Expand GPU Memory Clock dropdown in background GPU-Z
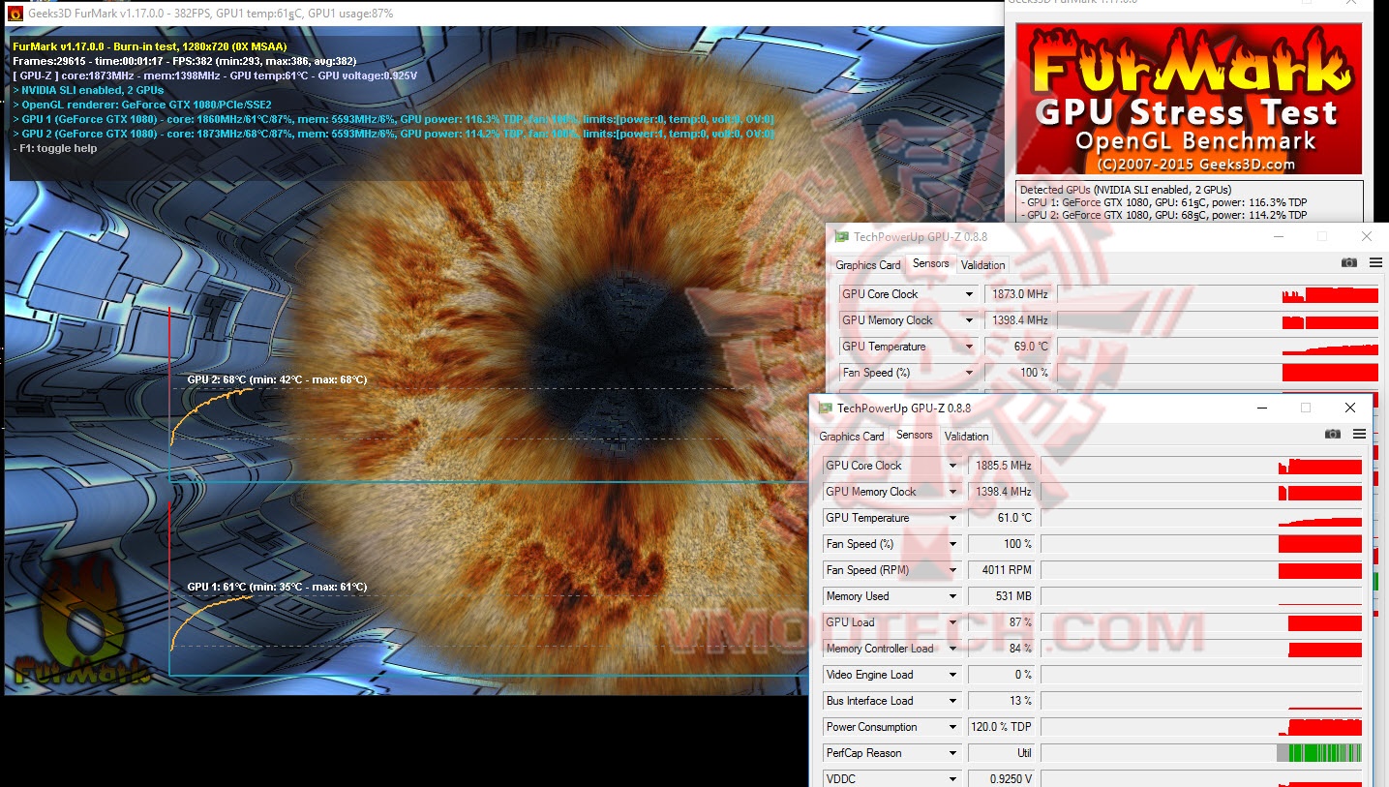1389x787 pixels. click(969, 320)
